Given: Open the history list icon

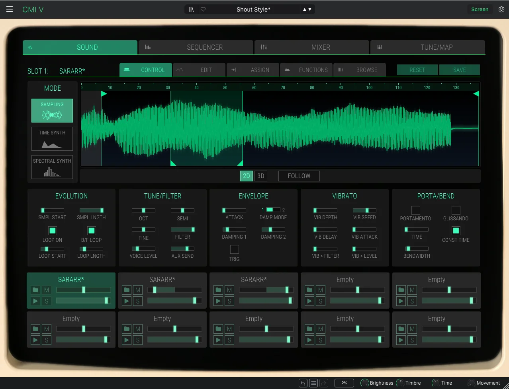Looking at the screenshot, I should [313, 383].
